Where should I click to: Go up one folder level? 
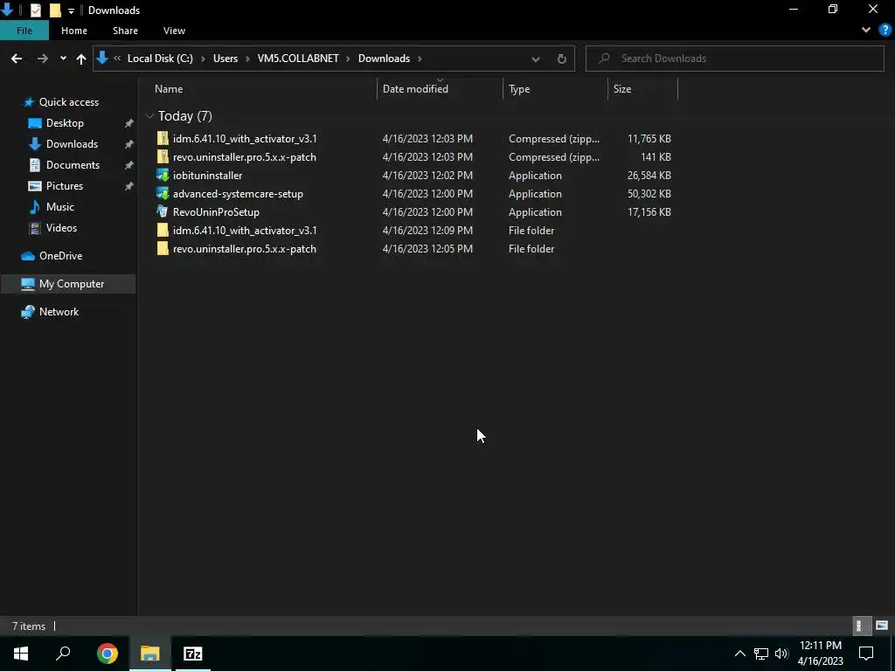(x=81, y=59)
